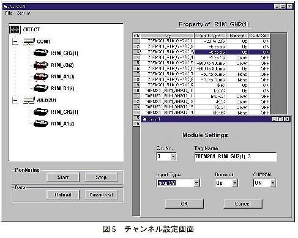
Task: Select channel 5 row header in table
Action: pyautogui.click(x=136, y=63)
